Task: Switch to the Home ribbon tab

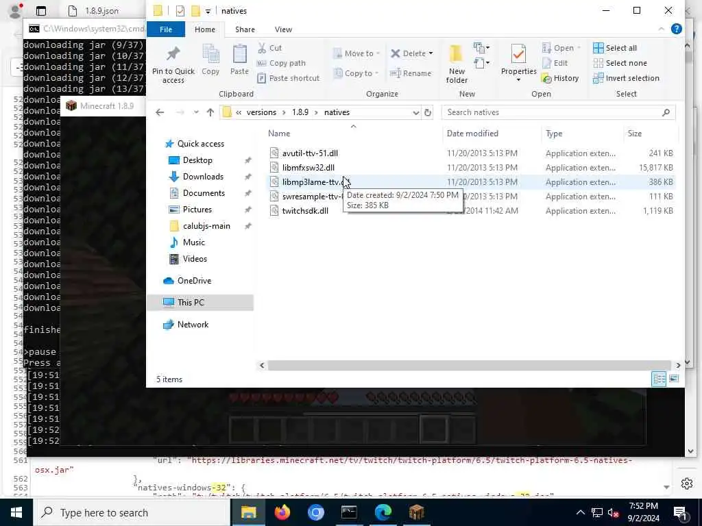Action: [x=205, y=29]
